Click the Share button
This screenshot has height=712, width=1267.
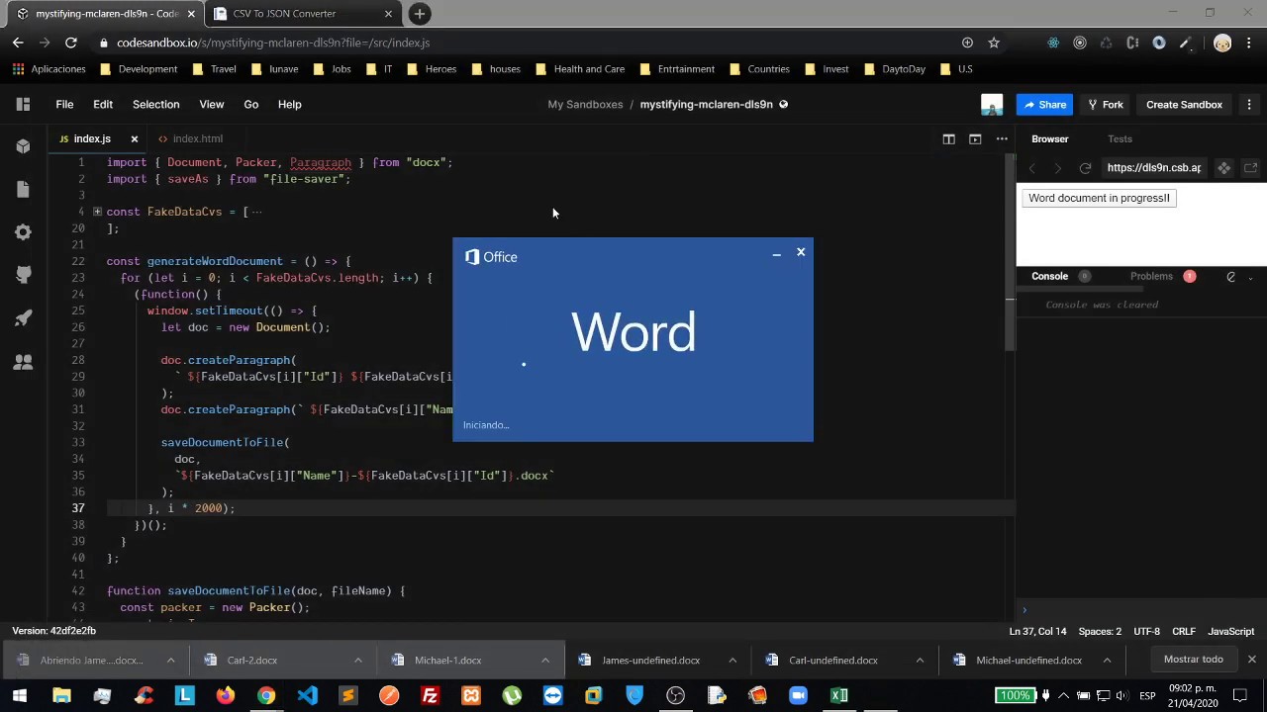[1044, 104]
